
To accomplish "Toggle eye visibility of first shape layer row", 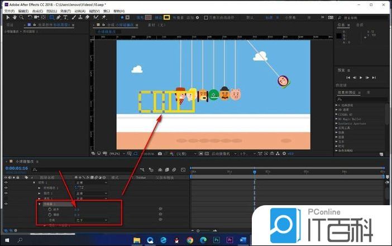I will click(x=6, y=182).
